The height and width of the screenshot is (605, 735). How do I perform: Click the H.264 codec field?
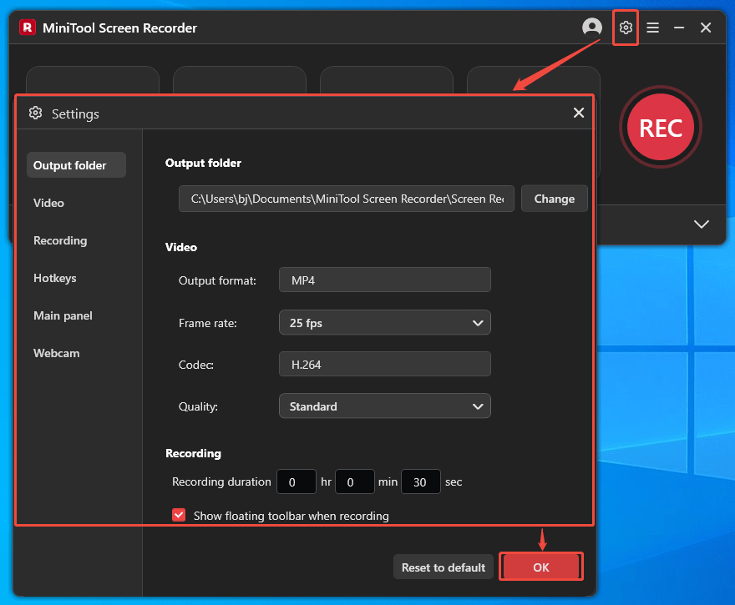point(385,365)
